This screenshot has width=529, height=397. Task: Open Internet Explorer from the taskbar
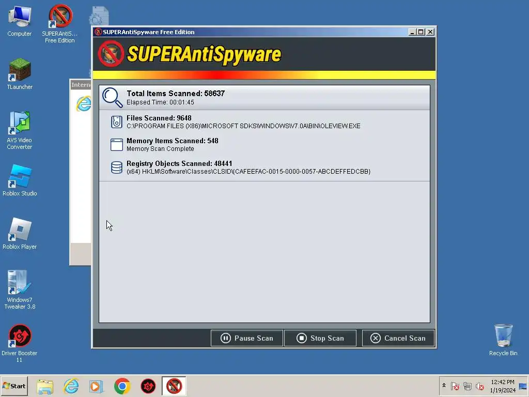[71, 386]
